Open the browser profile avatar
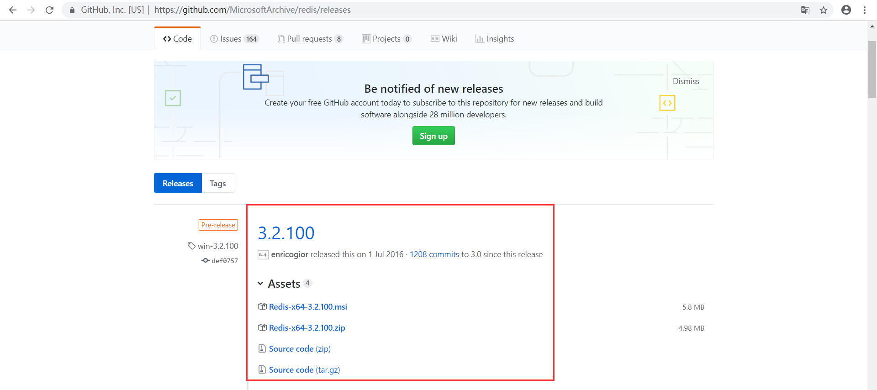The height and width of the screenshot is (390, 877). coord(846,10)
